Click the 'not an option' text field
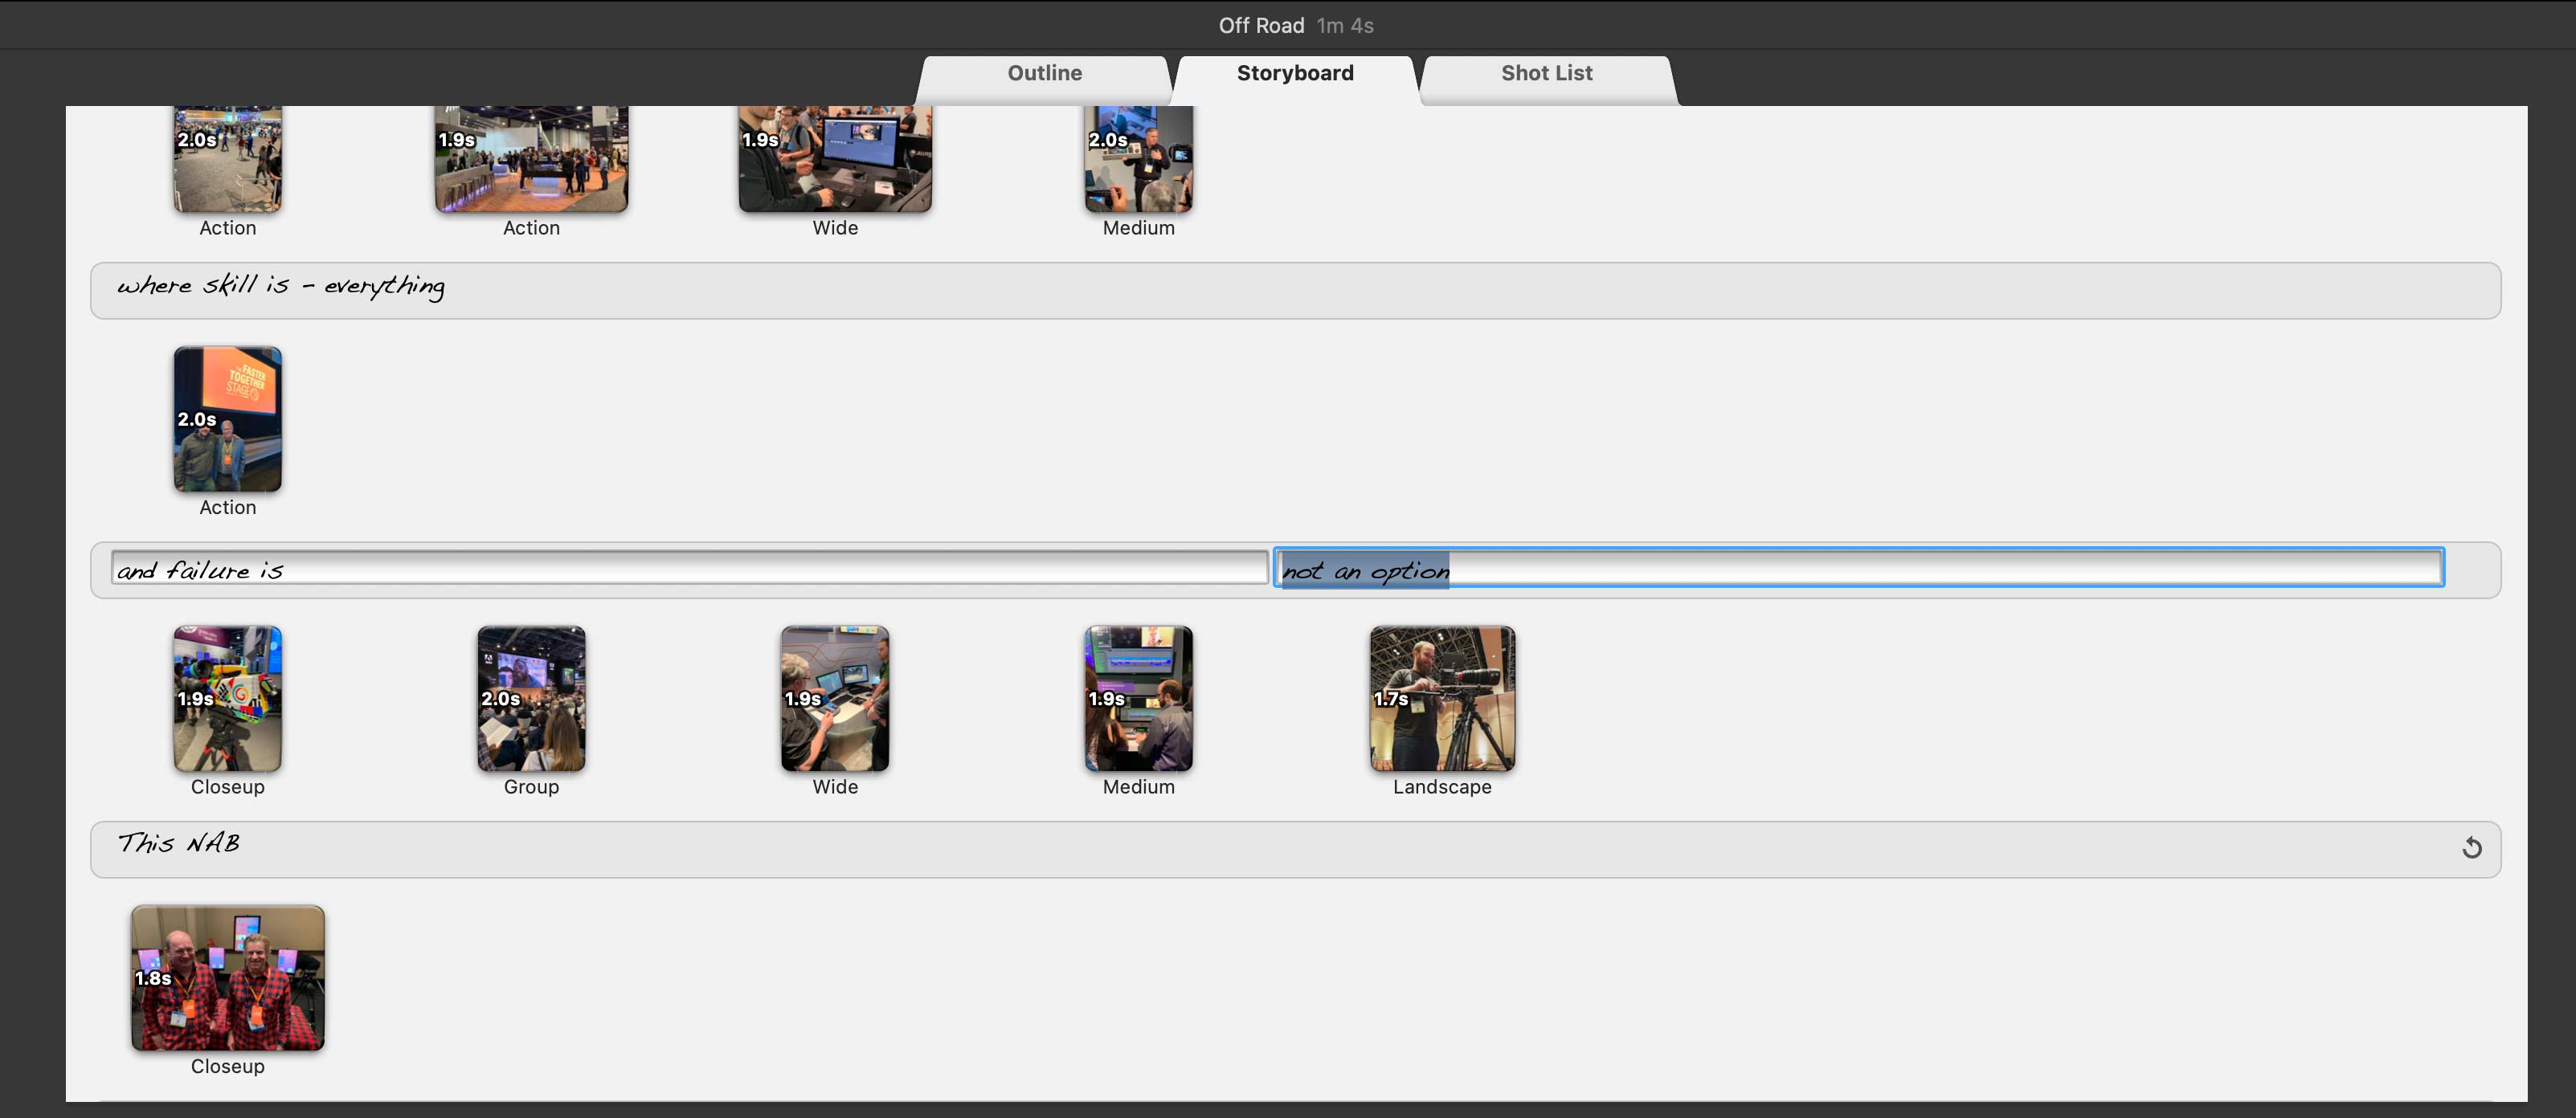 pos(1859,568)
